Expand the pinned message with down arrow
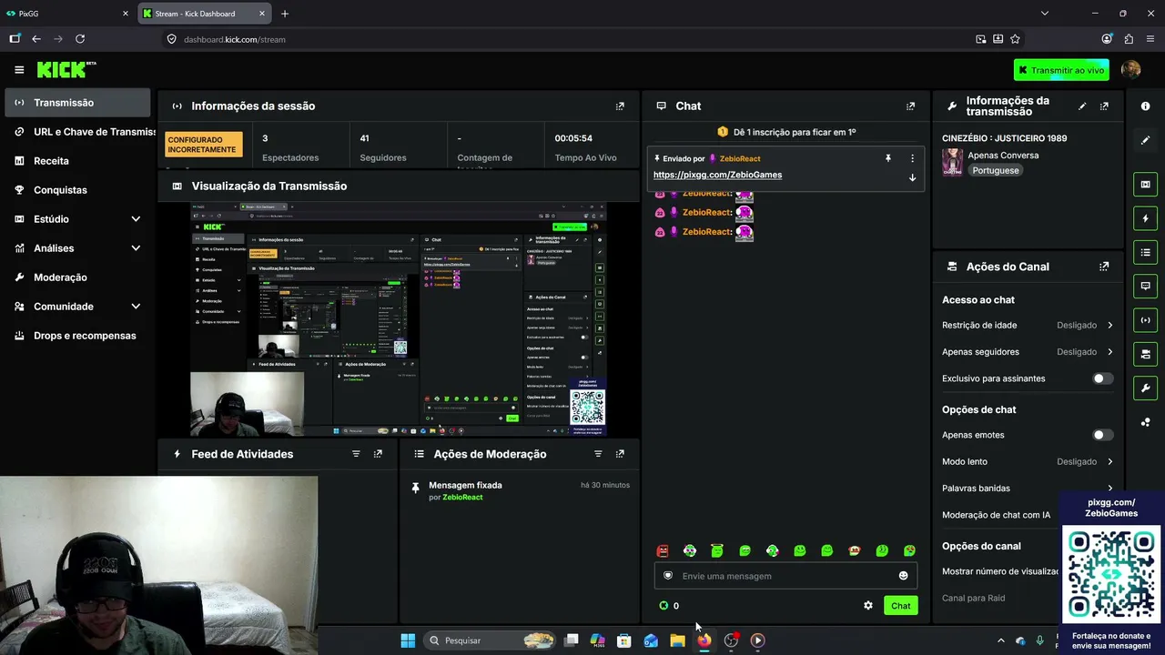Image resolution: width=1165 pixels, height=655 pixels. click(912, 177)
